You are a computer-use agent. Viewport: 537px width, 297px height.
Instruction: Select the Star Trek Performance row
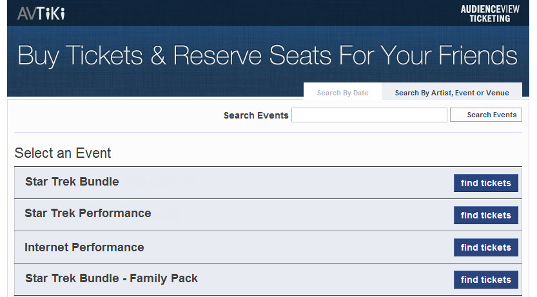pyautogui.click(x=268, y=215)
